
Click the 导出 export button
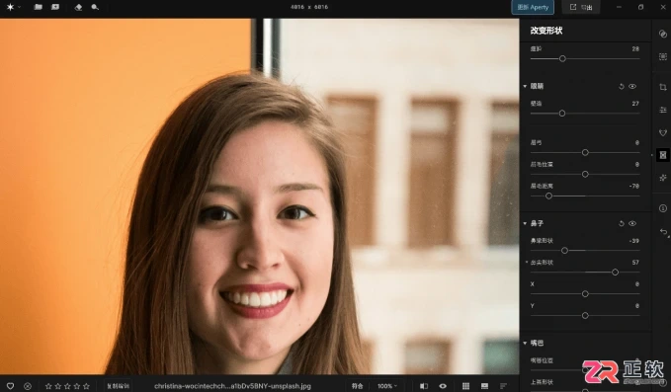[x=581, y=7]
